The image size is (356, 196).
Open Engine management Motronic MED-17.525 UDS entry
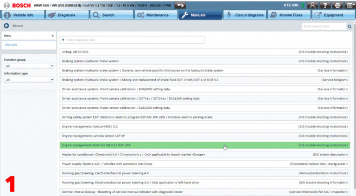tap(204, 145)
